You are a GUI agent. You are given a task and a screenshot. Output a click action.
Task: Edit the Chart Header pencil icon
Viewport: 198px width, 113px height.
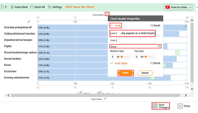[107, 14]
